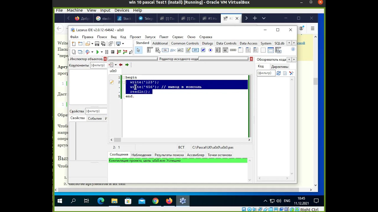Click the View forms icon
The height and width of the screenshot is (212, 378).
coord(80,52)
